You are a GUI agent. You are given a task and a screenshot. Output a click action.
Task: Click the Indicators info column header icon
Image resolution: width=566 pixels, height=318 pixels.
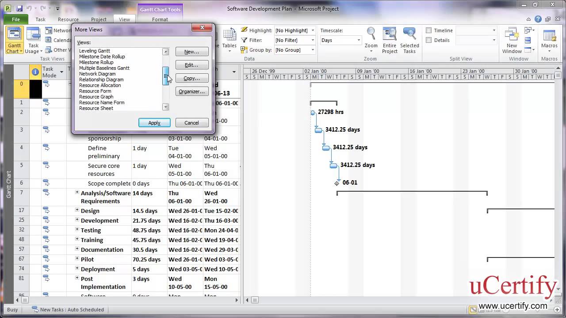click(x=35, y=72)
